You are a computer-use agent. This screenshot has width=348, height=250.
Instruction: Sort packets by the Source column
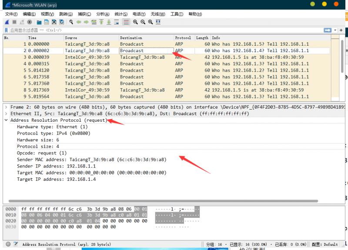tap(91, 38)
